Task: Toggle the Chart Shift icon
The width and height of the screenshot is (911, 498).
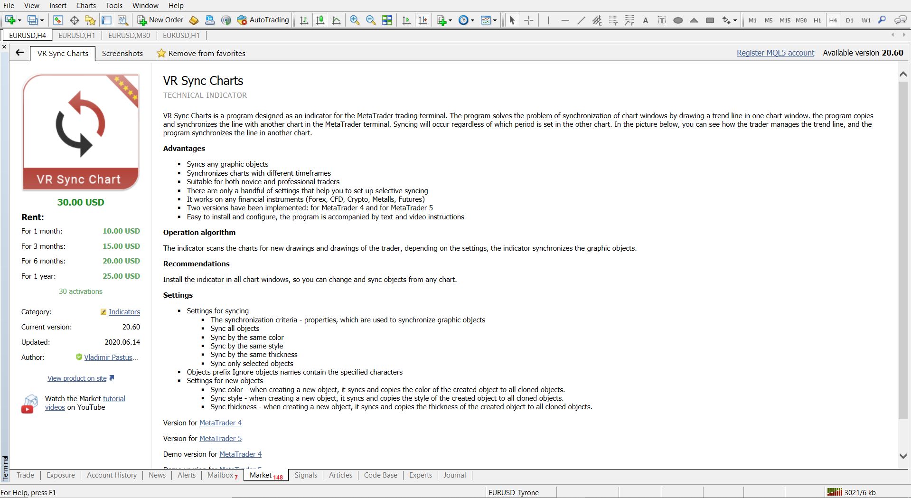Action: tap(423, 20)
